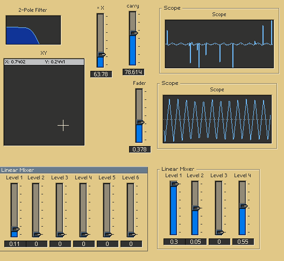
Task: Click the 0.11 value field under Level 1
Action: coord(15,244)
